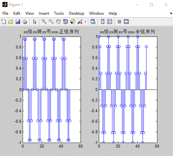Click the Link Plot icon
Viewport: 173px width, 156px height.
pyautogui.click(x=93, y=21)
